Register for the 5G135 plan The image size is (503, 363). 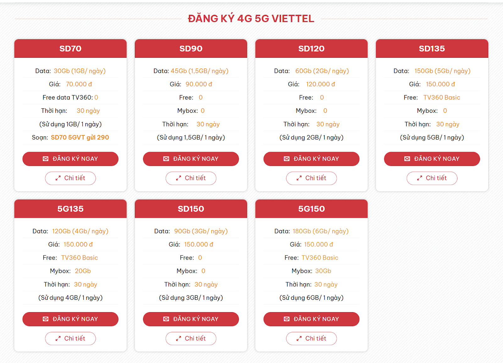point(70,319)
